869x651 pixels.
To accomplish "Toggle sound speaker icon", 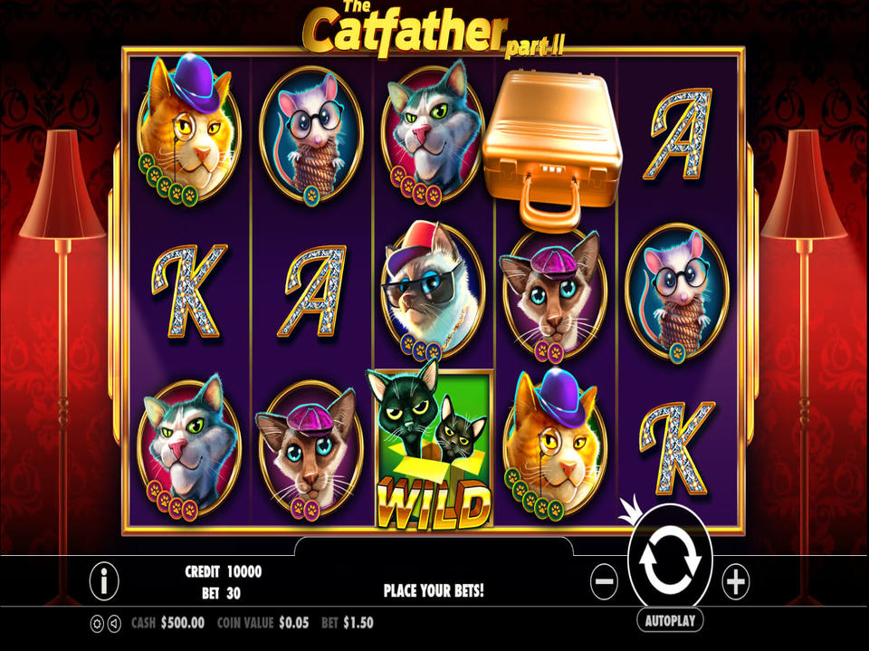I will pyautogui.click(x=114, y=624).
